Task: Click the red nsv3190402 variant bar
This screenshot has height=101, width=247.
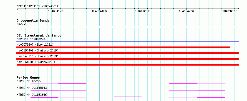Action: pos(128,53)
